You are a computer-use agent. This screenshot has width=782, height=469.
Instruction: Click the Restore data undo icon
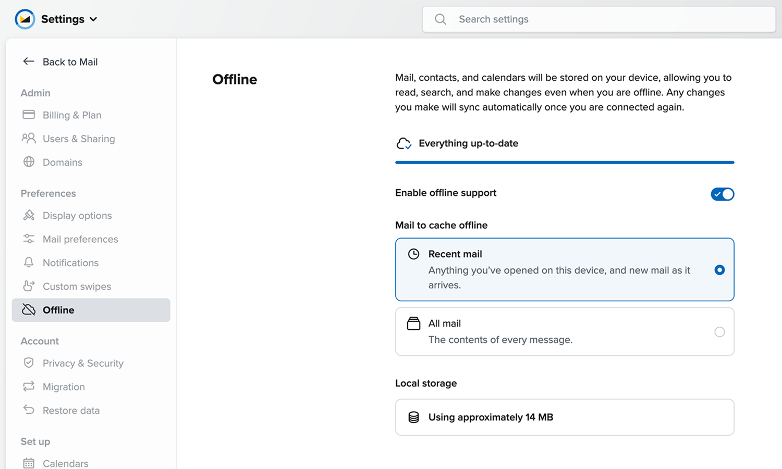tap(29, 410)
